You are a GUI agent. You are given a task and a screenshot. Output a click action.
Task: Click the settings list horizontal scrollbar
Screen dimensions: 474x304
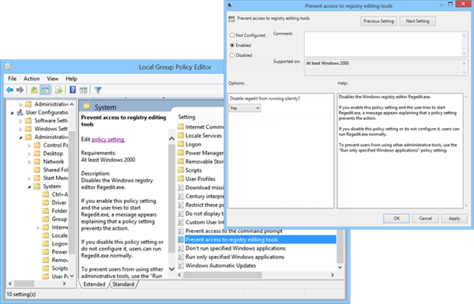(256, 275)
